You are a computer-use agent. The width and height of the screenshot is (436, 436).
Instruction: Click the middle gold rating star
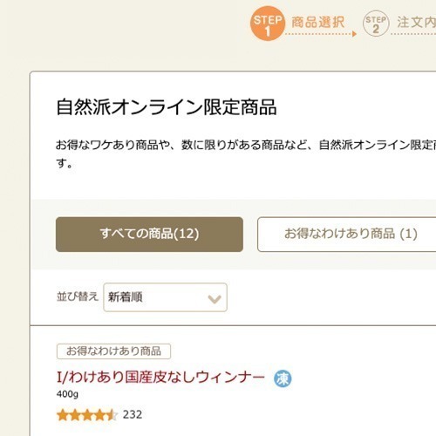coord(87,415)
